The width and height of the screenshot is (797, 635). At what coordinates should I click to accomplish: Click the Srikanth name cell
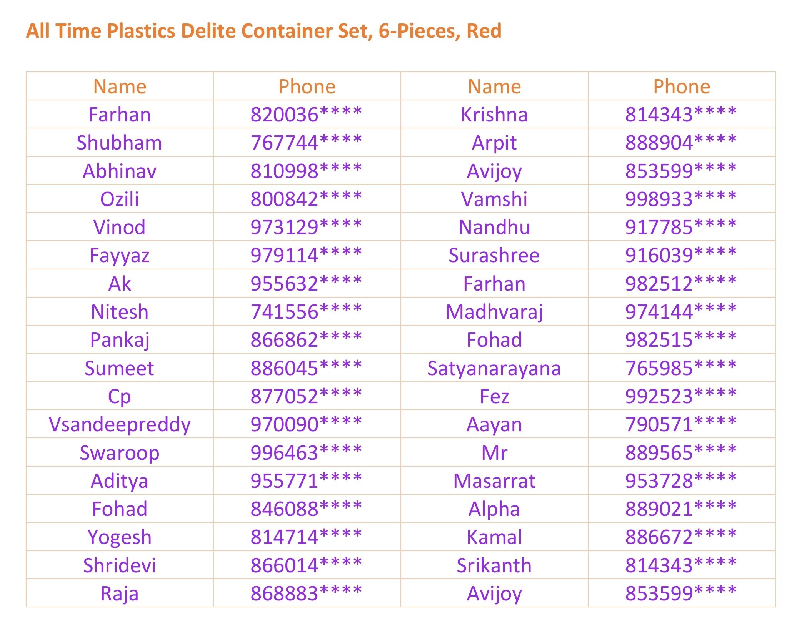[x=494, y=565]
